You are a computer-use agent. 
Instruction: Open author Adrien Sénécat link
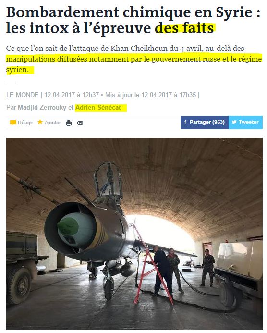pos(98,108)
